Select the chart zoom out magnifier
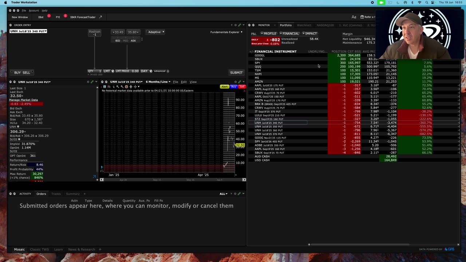The height and width of the screenshot is (262, 466). (x=122, y=87)
